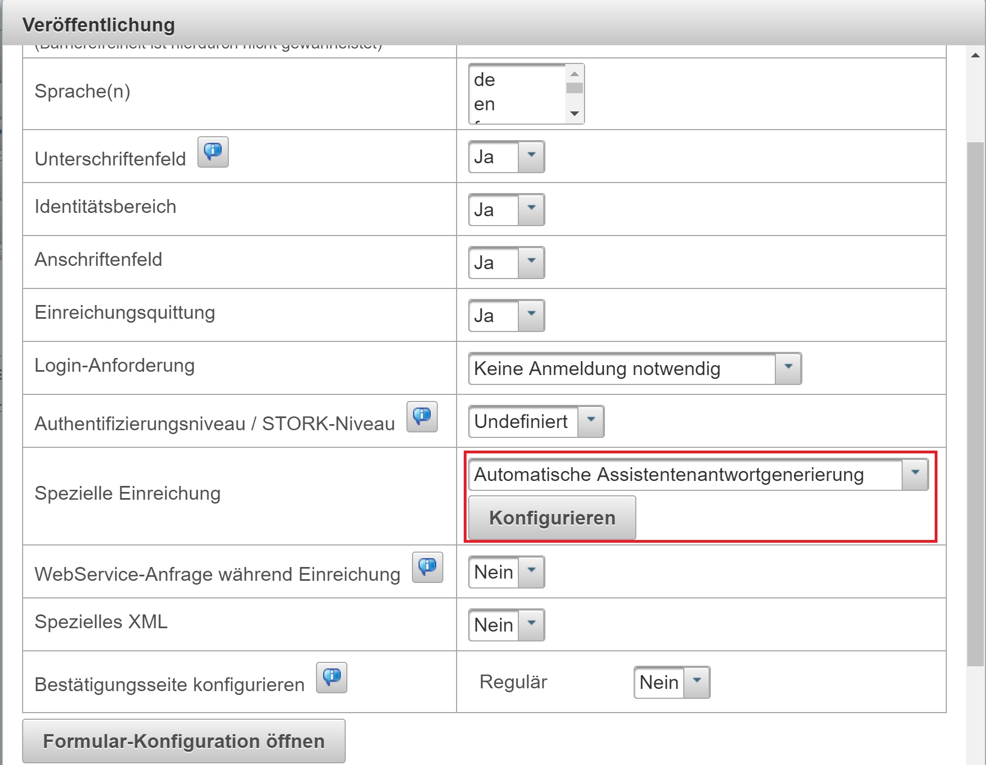Image resolution: width=986 pixels, height=765 pixels.
Task: Click the Sprache(n) label
Action: tap(83, 91)
